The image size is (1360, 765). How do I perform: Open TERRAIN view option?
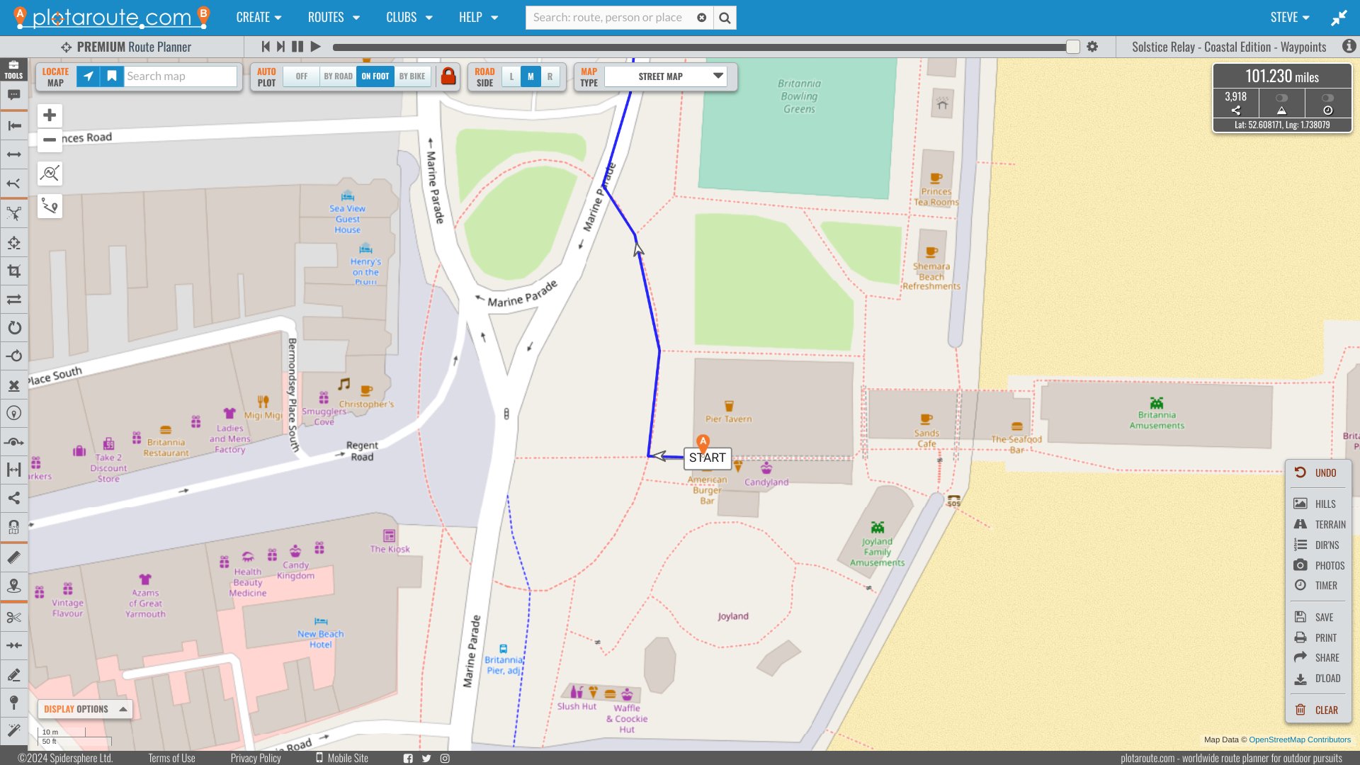click(1317, 524)
